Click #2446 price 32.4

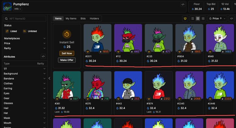[213, 108]
